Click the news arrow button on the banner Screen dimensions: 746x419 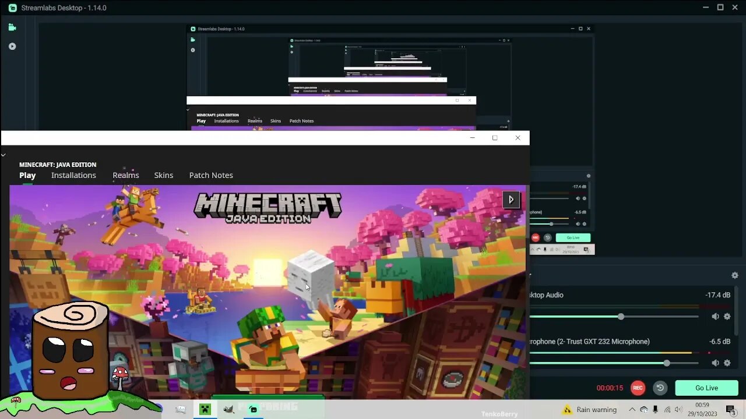[x=511, y=200]
